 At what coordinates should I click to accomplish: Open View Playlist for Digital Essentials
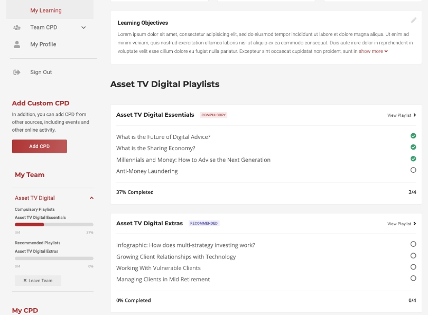pos(402,115)
